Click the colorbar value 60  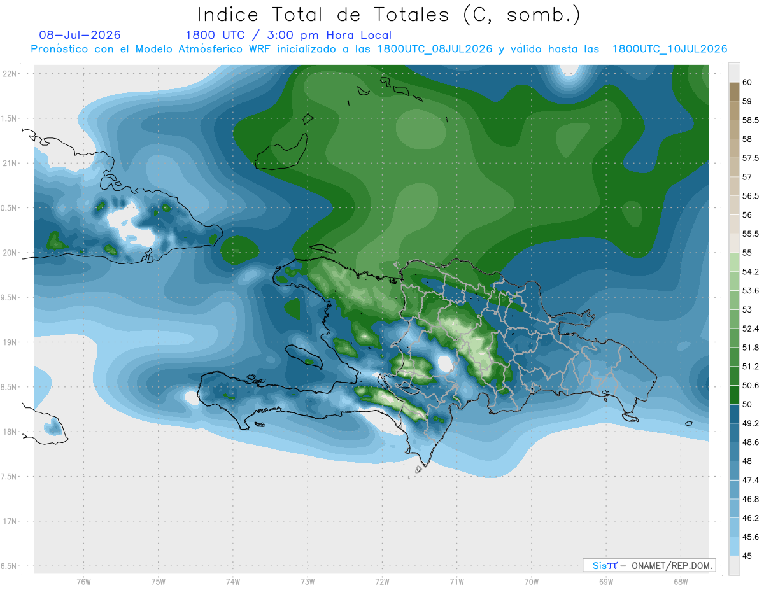coord(747,82)
